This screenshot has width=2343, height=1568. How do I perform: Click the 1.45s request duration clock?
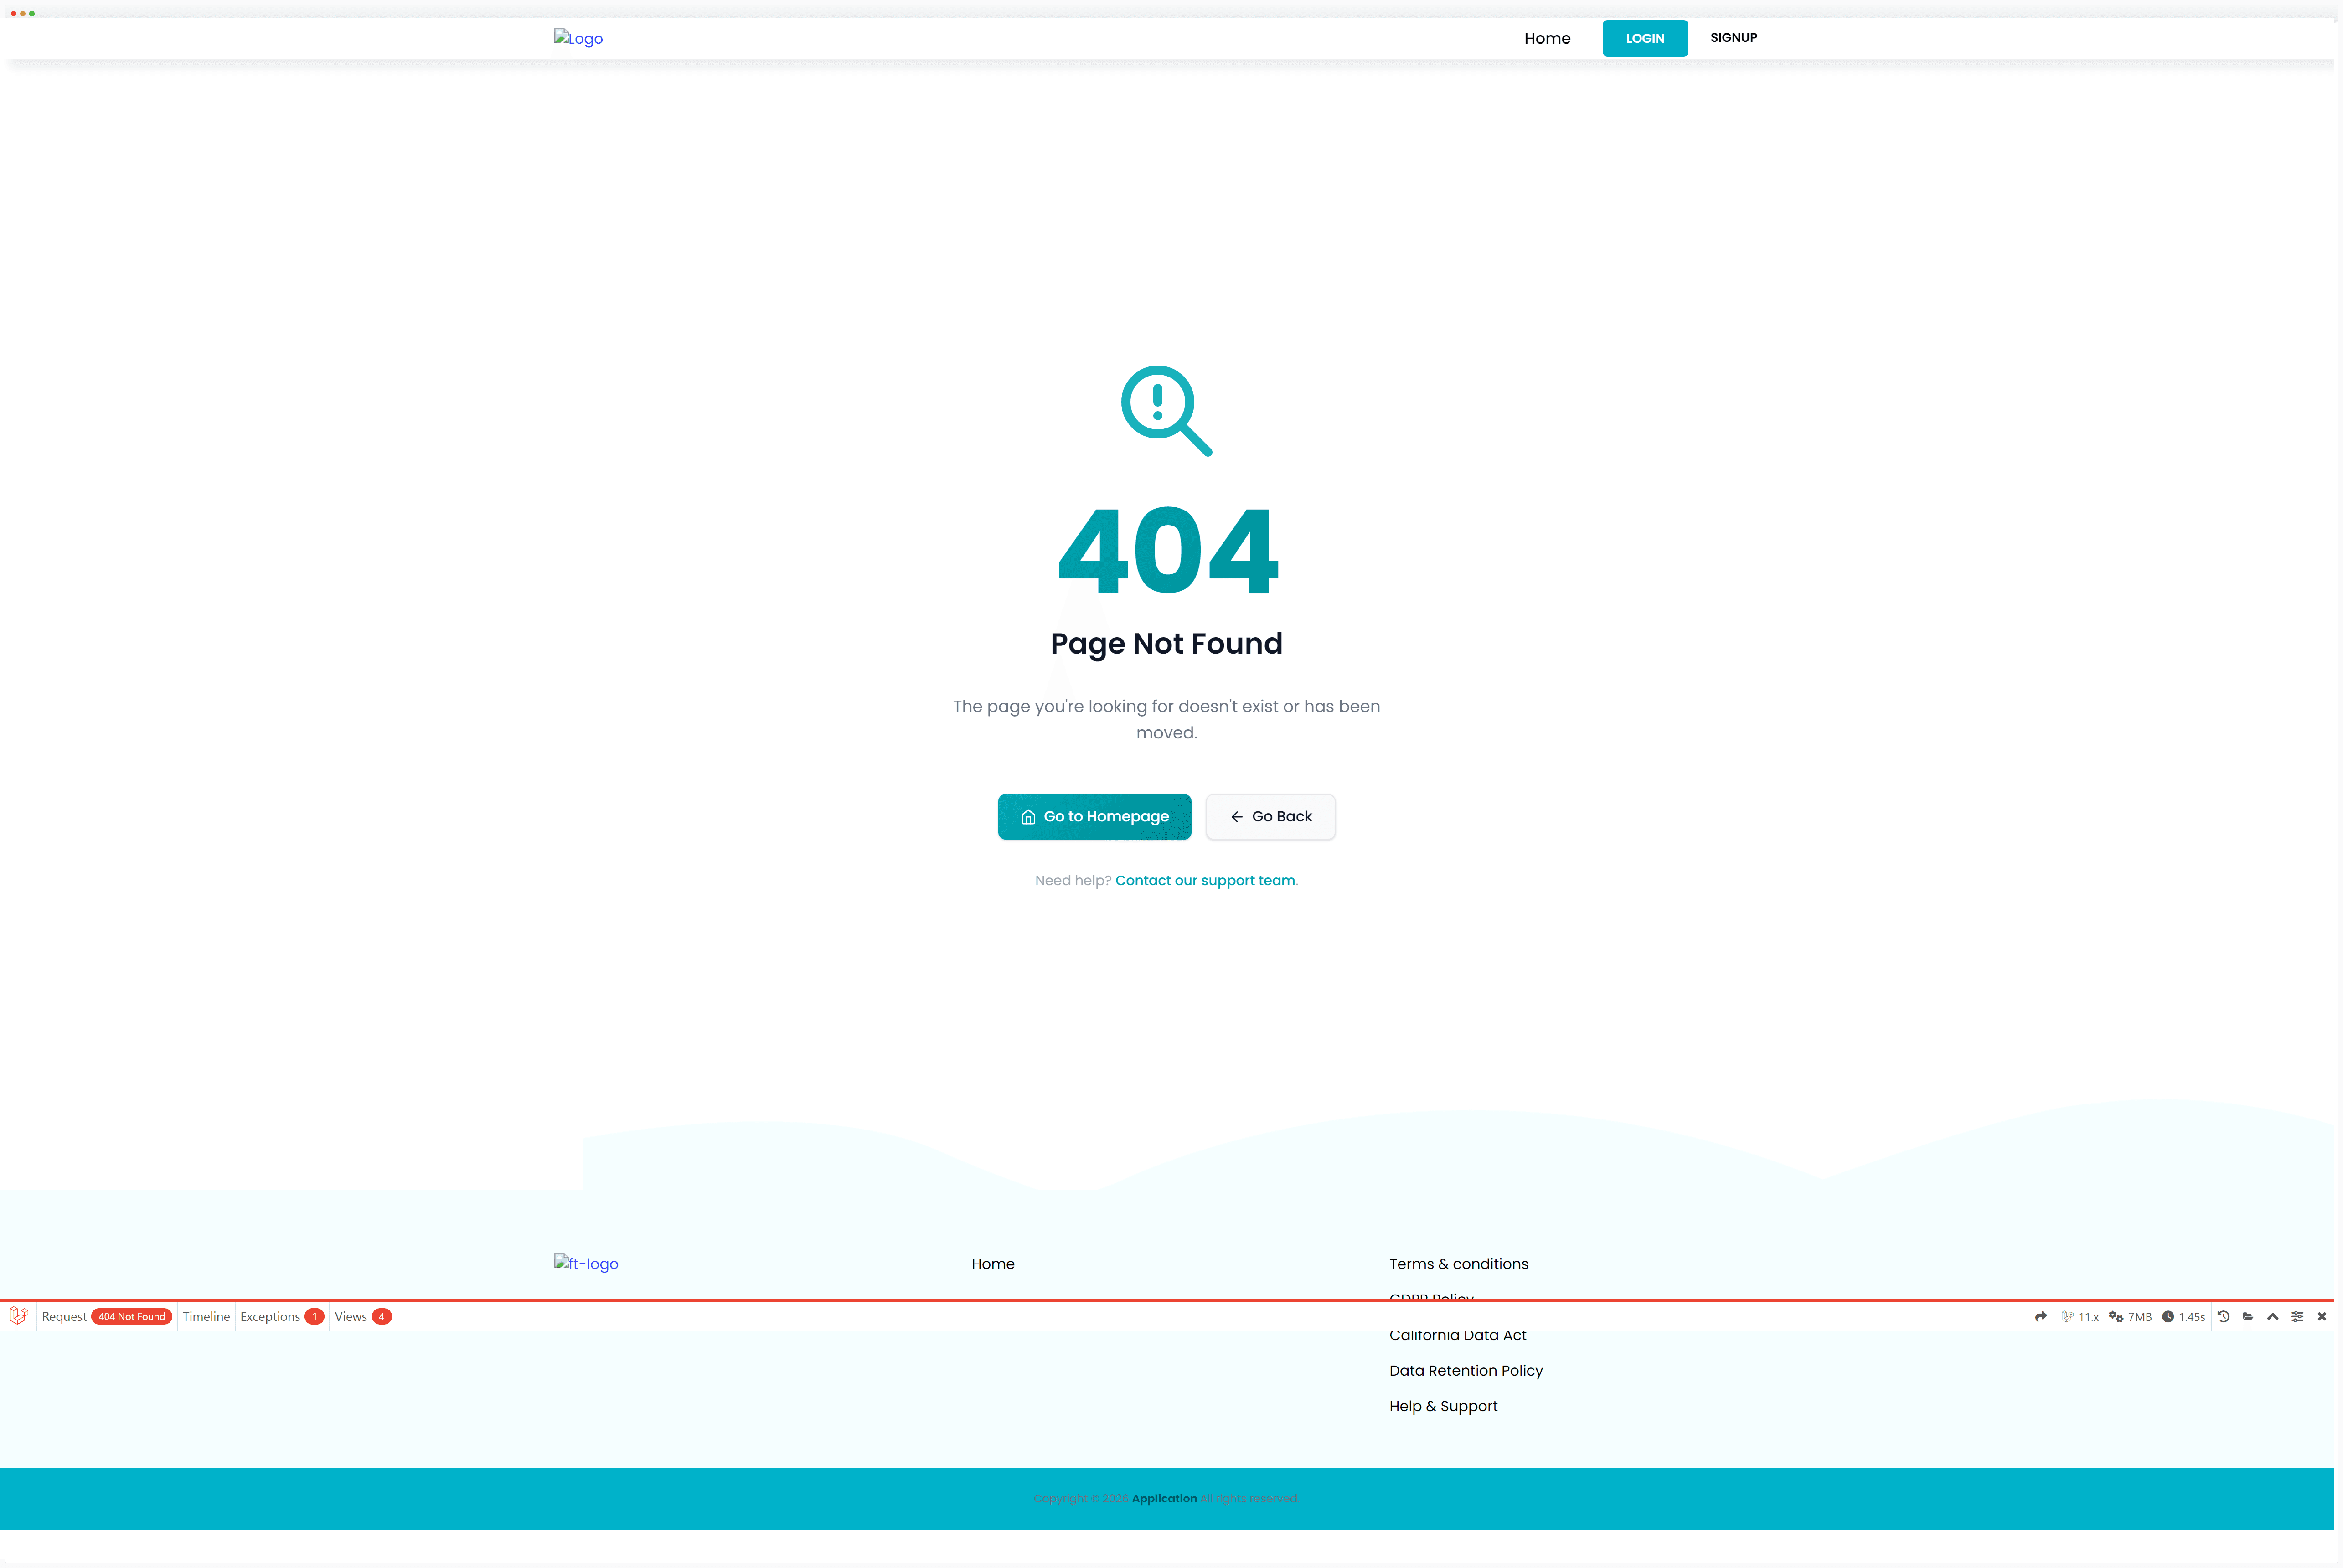2183,1317
